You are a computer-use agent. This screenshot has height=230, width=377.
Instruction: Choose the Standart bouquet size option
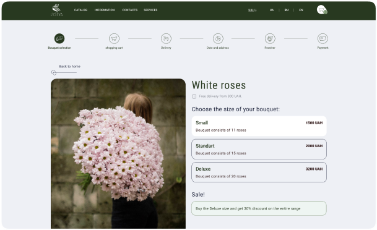259,149
